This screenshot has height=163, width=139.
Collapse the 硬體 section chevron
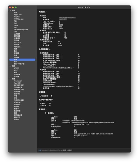click(x=11, y=10)
